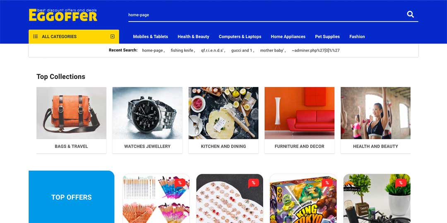Screen dimensions: 447x223
Task: Select recent search 'gucci and 1'
Action: tap(242, 51)
